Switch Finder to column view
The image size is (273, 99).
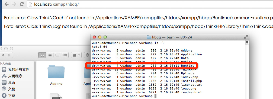57,55
